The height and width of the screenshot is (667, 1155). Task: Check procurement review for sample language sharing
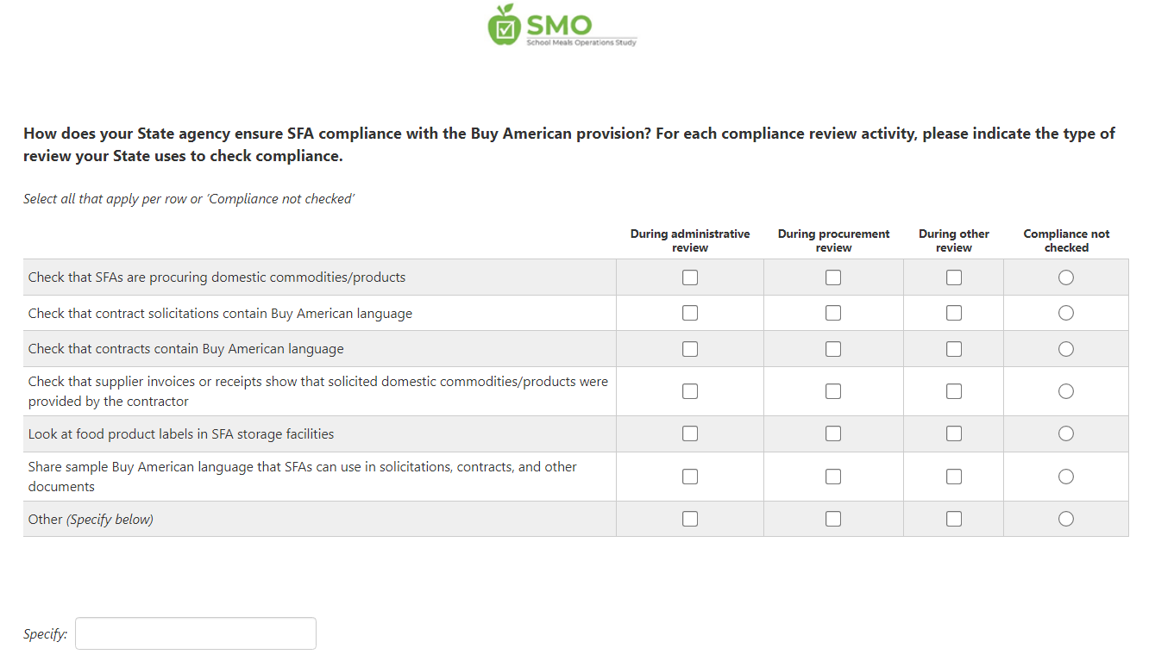833,477
